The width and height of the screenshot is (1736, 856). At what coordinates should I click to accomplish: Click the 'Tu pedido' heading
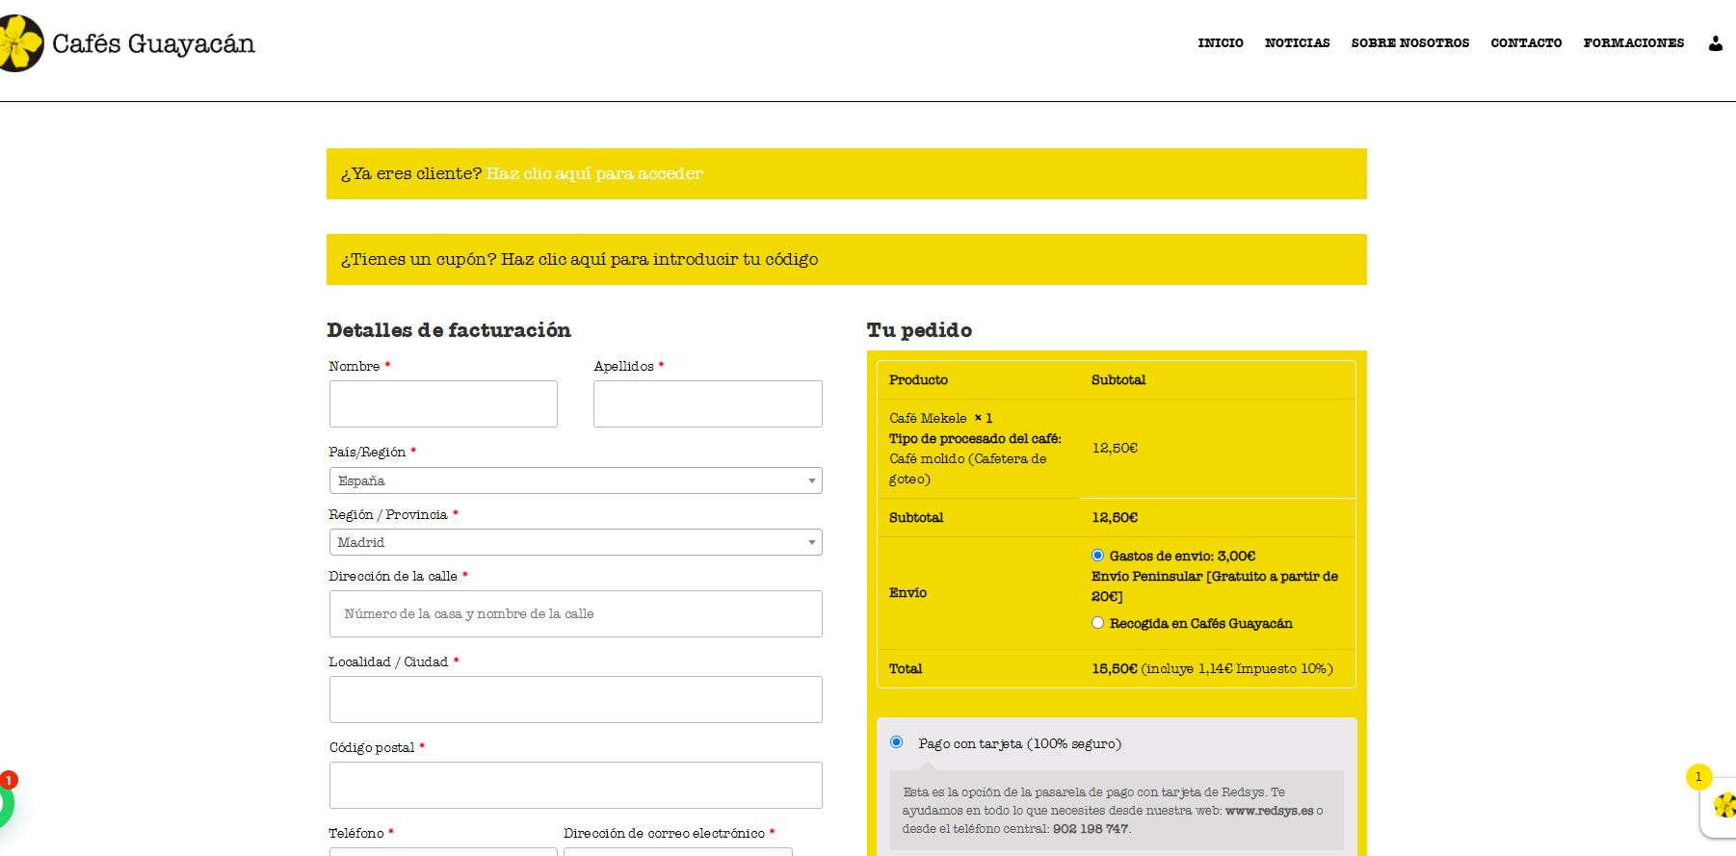tap(919, 330)
